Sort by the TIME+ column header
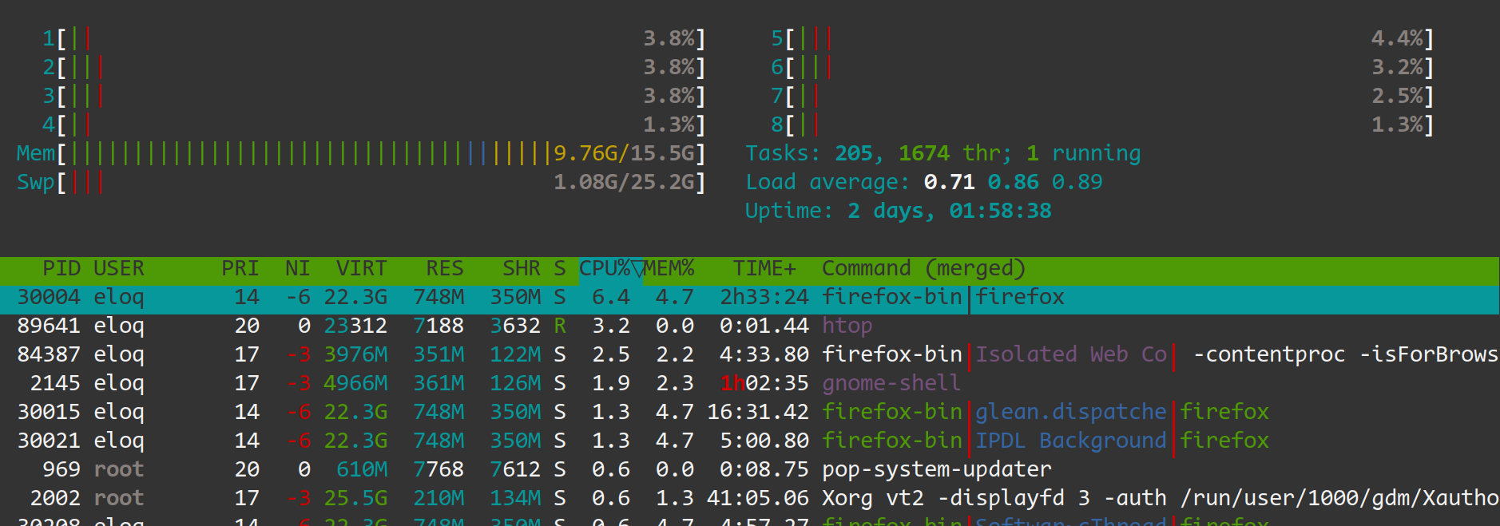 tap(764, 269)
